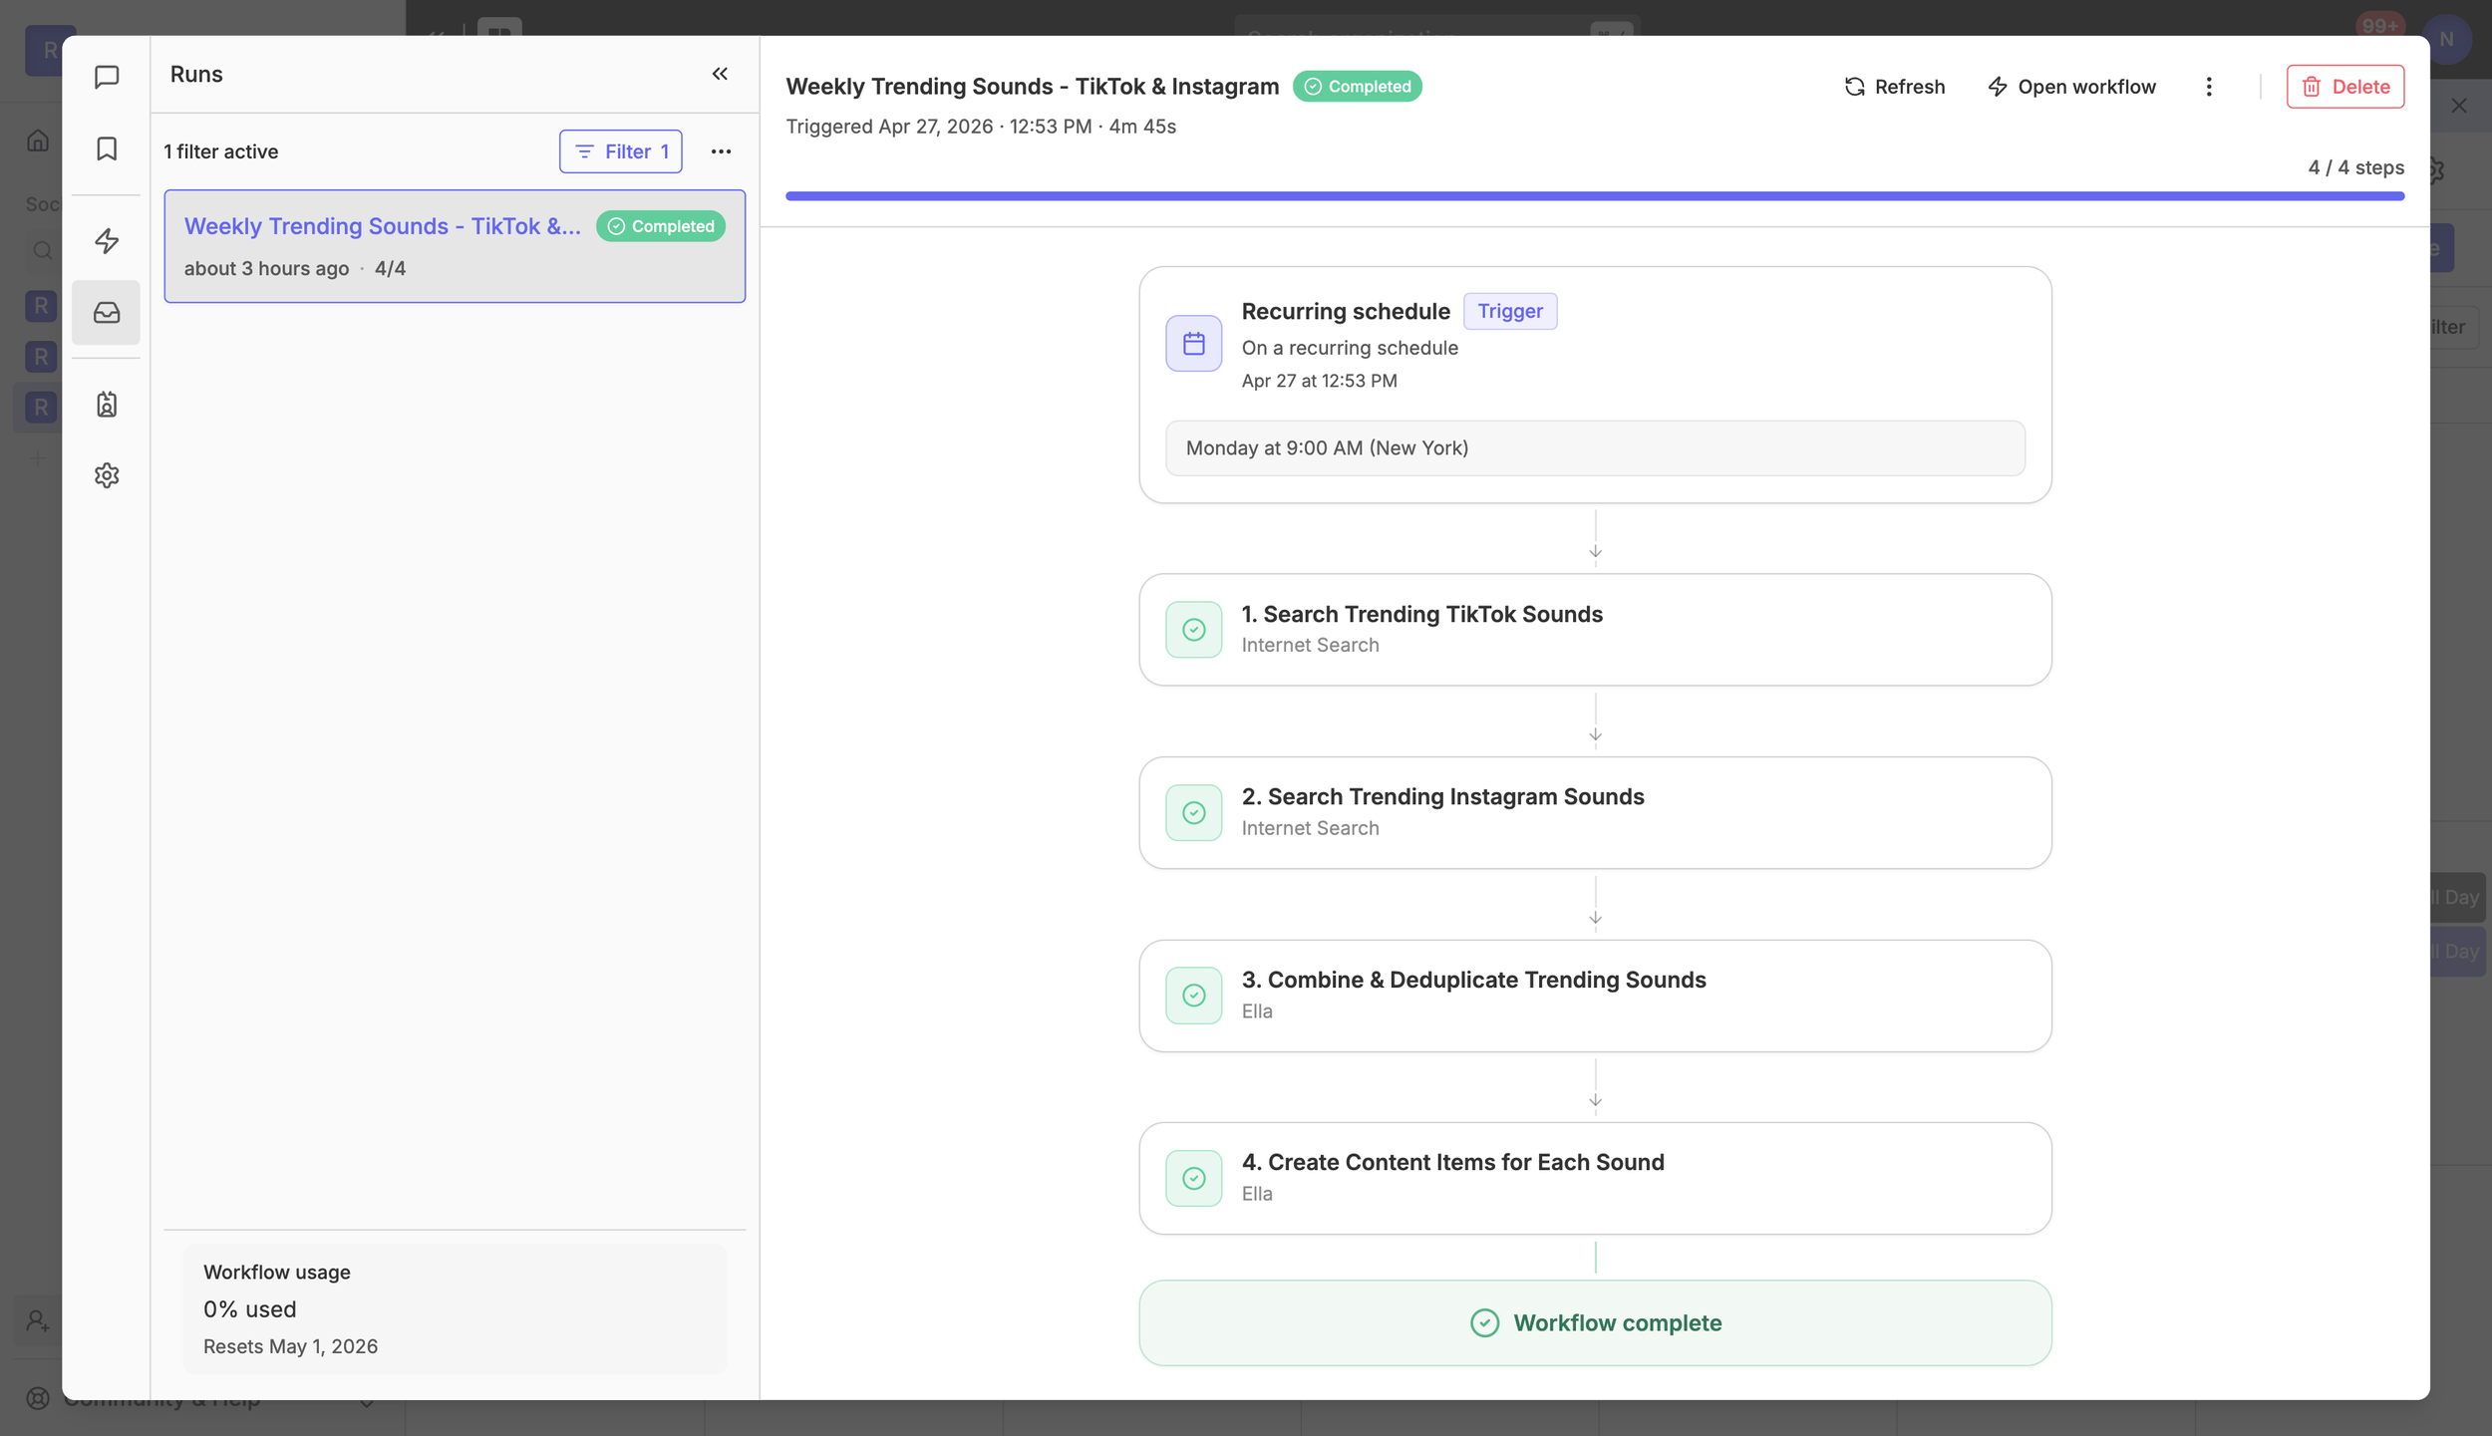Click the check icon of step 4
Image resolution: width=2492 pixels, height=1436 pixels.
coord(1194,1179)
